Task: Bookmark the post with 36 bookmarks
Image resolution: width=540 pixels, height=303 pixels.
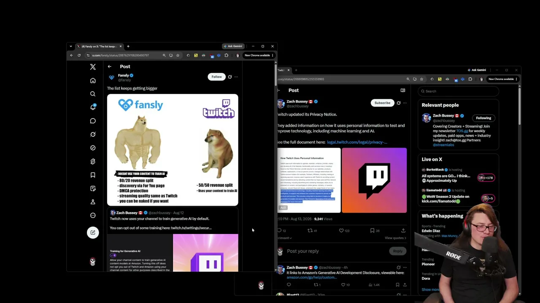Action: coord(375,231)
